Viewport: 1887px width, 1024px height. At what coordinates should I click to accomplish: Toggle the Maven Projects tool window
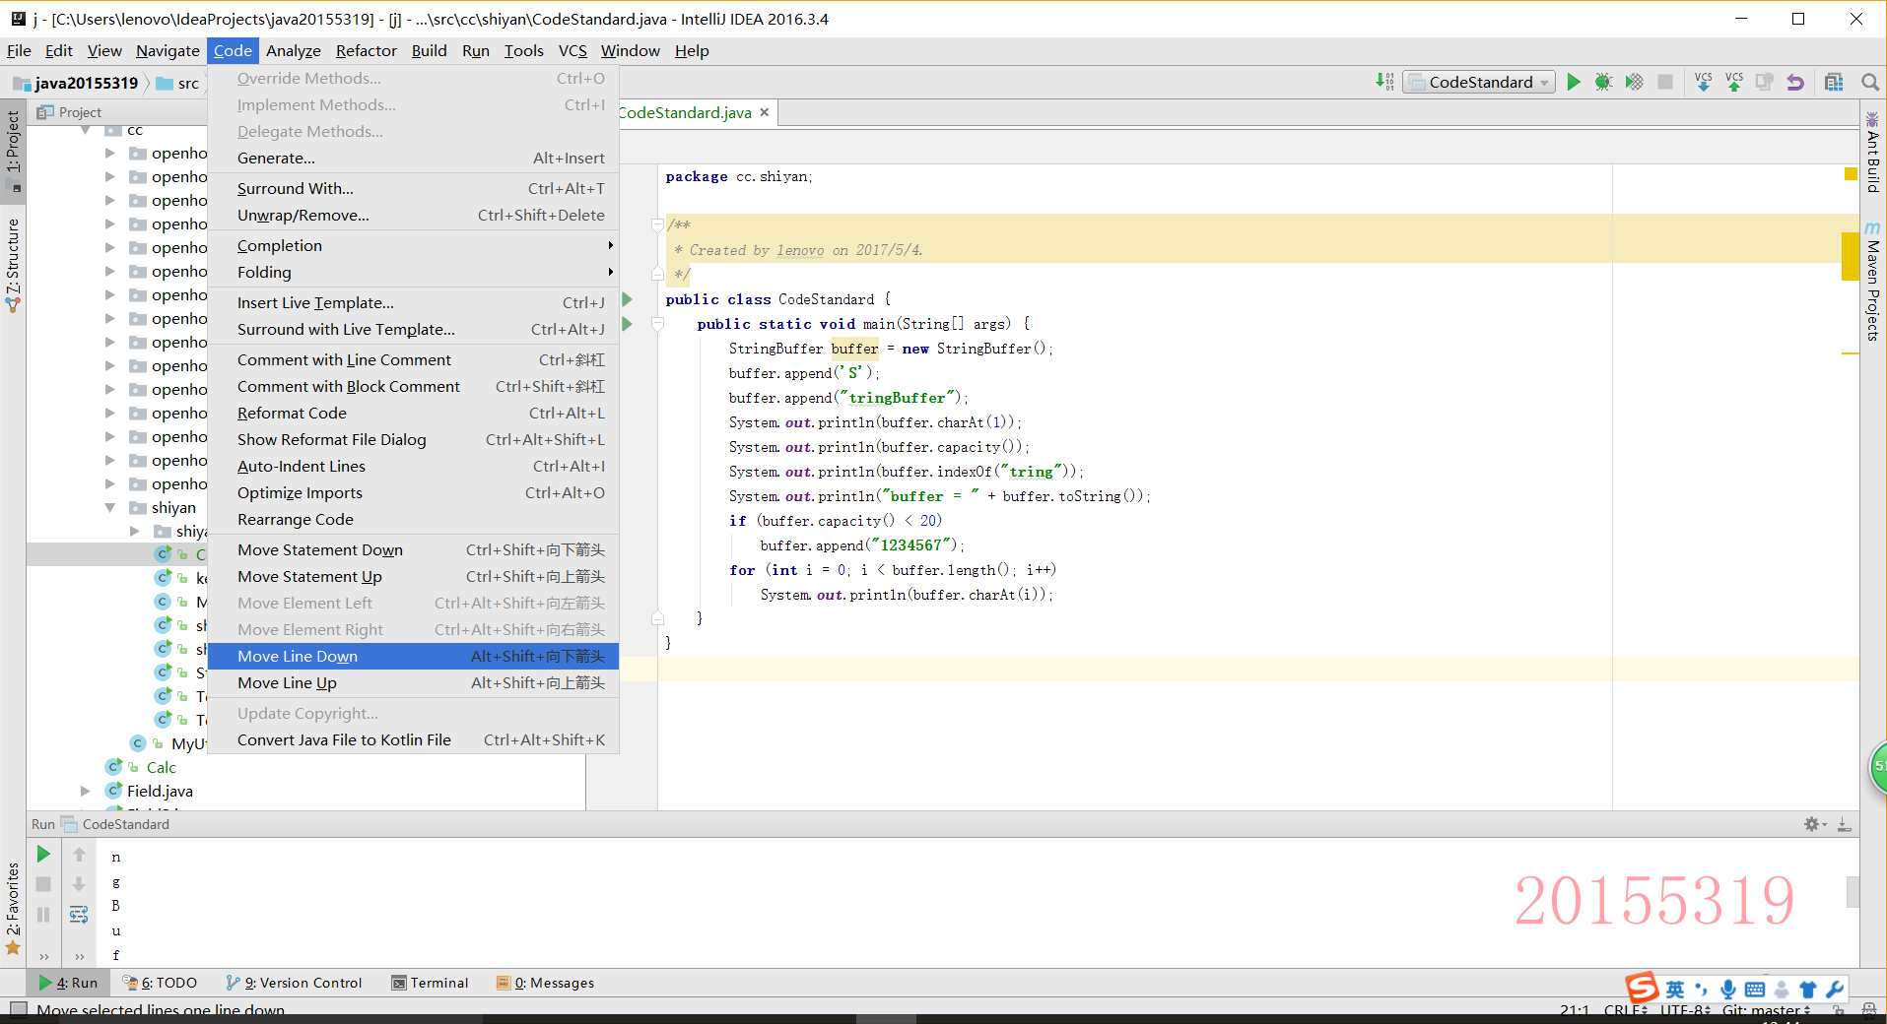(1873, 282)
